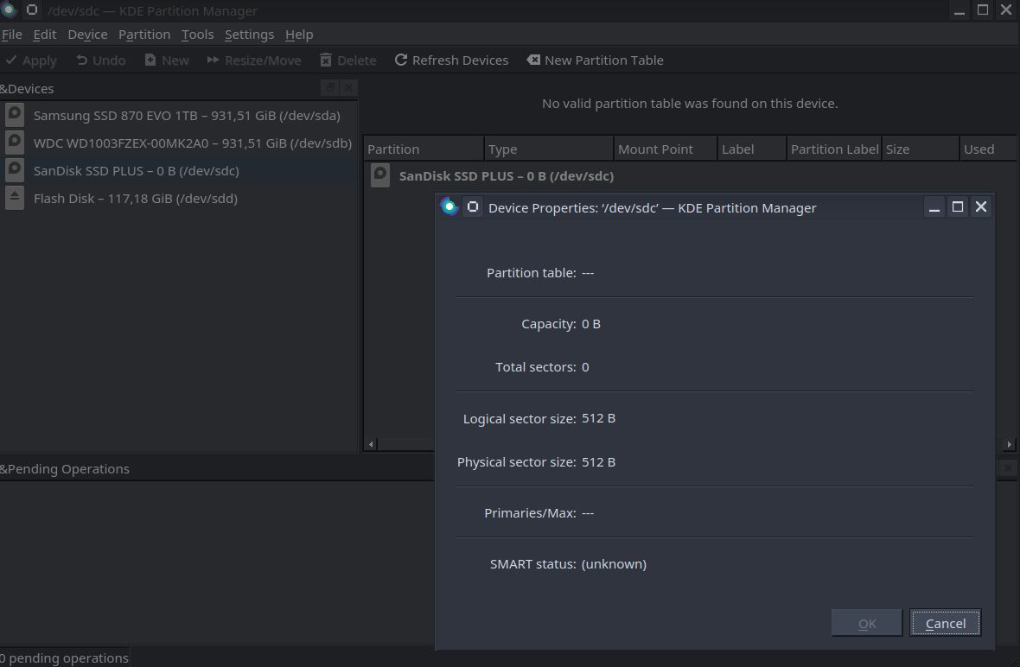Open the Help menu
The image size is (1020, 667).
pyautogui.click(x=298, y=35)
